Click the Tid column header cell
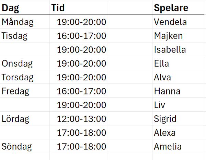The height and width of the screenshot is (160, 206). pyautogui.click(x=58, y=8)
